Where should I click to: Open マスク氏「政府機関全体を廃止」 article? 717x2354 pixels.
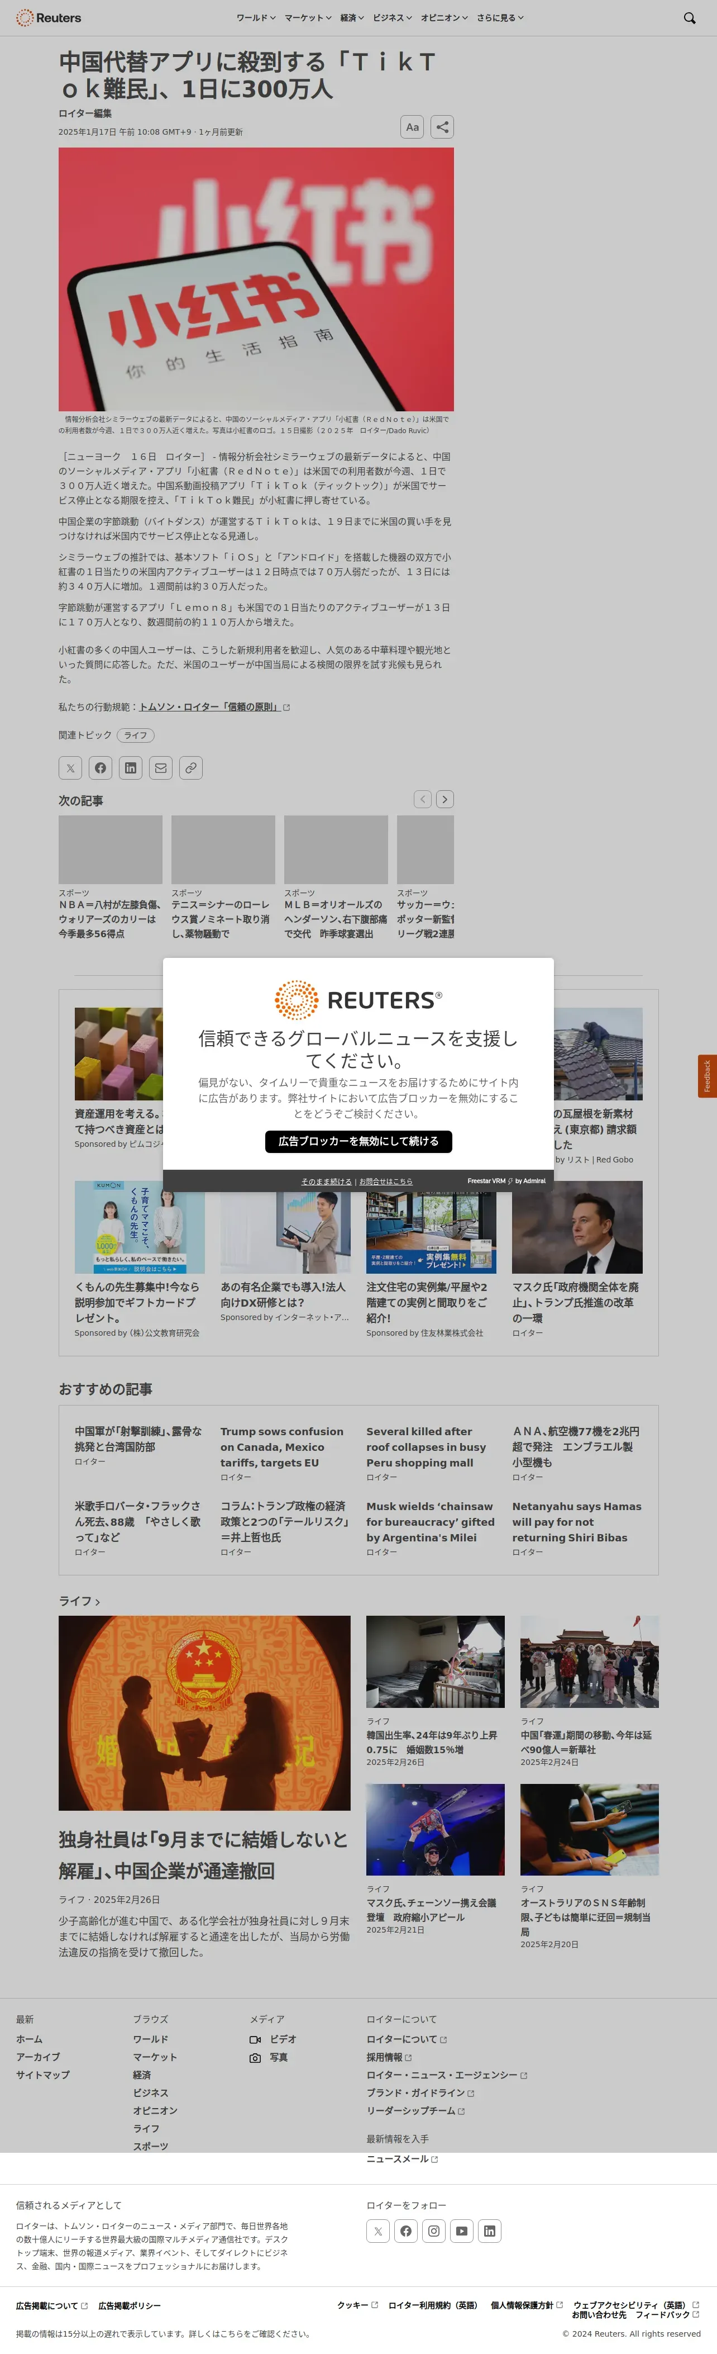coord(577,1259)
